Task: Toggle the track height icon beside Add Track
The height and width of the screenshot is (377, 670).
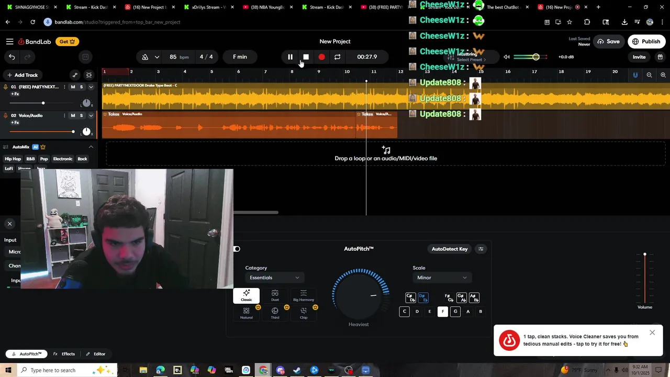Action: coord(89,75)
